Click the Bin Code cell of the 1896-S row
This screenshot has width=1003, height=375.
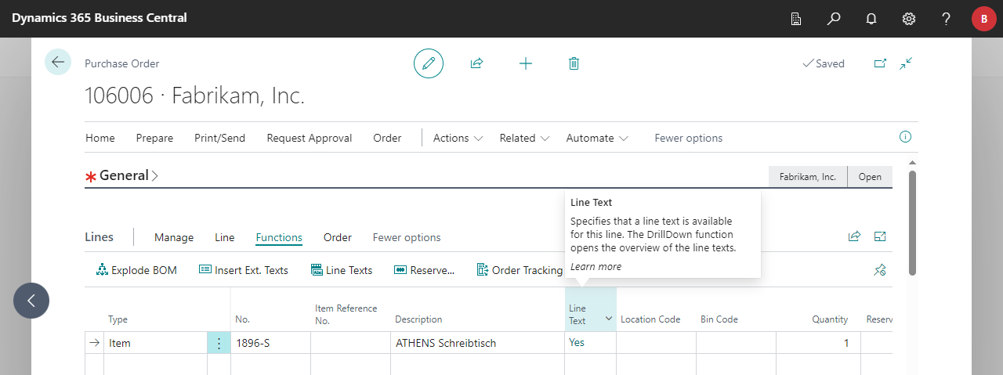[x=736, y=343]
